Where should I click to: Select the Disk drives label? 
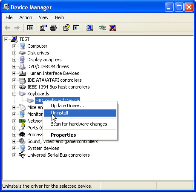click(38, 53)
